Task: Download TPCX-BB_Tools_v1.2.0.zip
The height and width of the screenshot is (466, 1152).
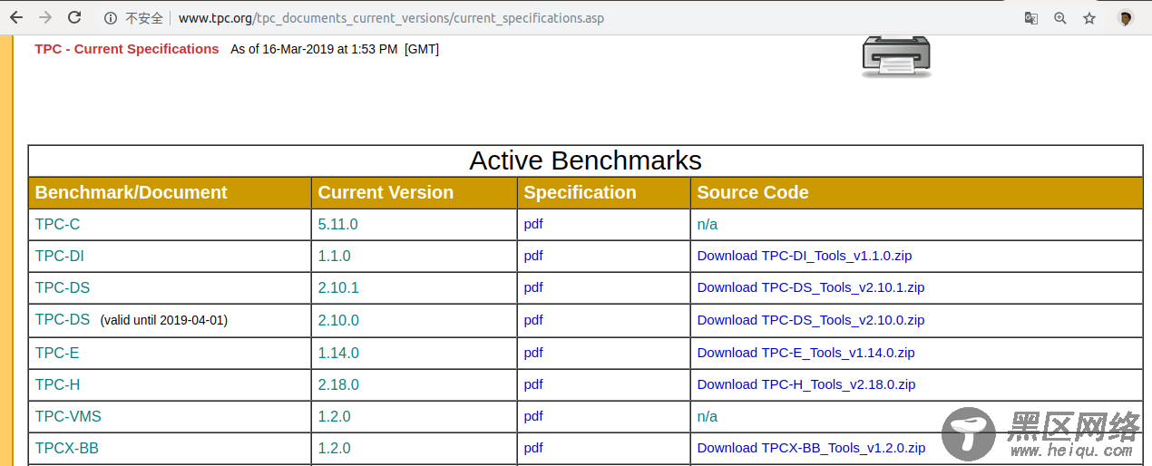Action: point(812,448)
